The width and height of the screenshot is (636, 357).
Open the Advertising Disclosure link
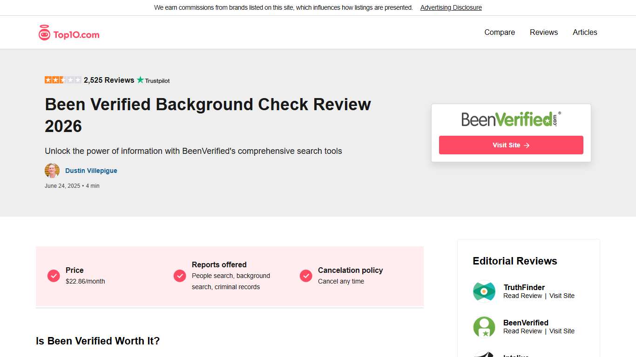coord(451,7)
